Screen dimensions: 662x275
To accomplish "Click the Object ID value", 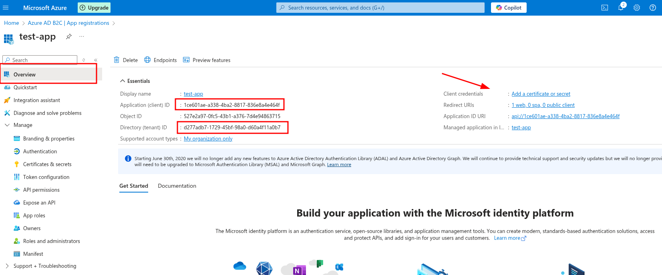I will click(x=232, y=116).
